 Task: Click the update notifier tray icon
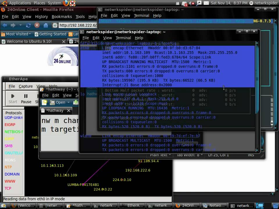click(184, 3)
